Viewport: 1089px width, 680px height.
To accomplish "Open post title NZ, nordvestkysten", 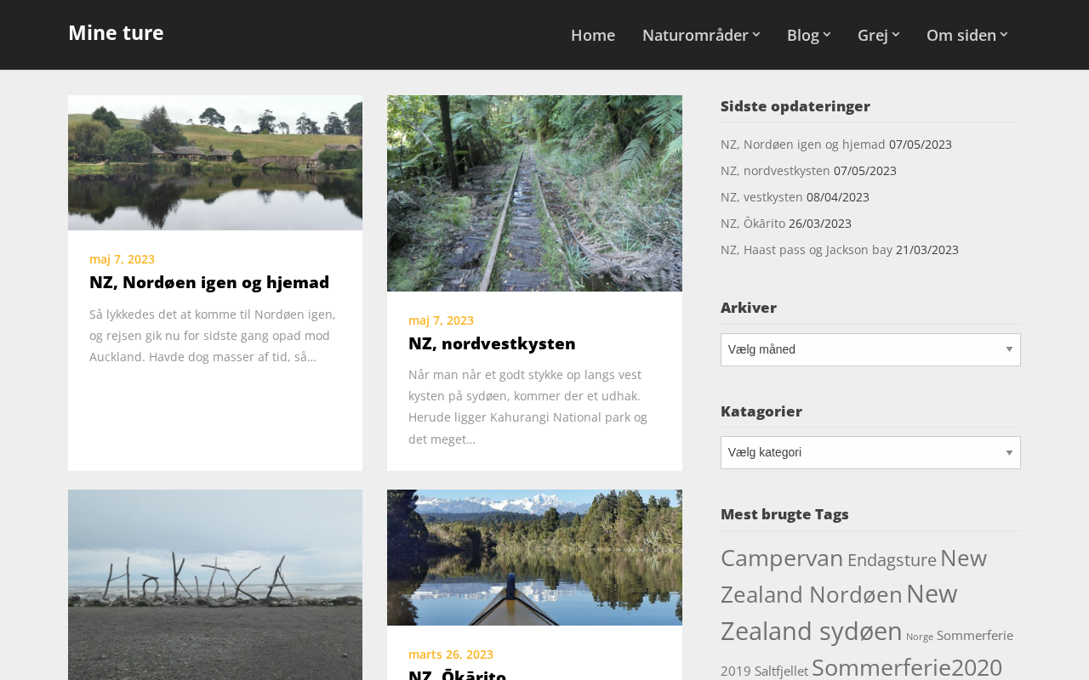I will click(x=492, y=343).
